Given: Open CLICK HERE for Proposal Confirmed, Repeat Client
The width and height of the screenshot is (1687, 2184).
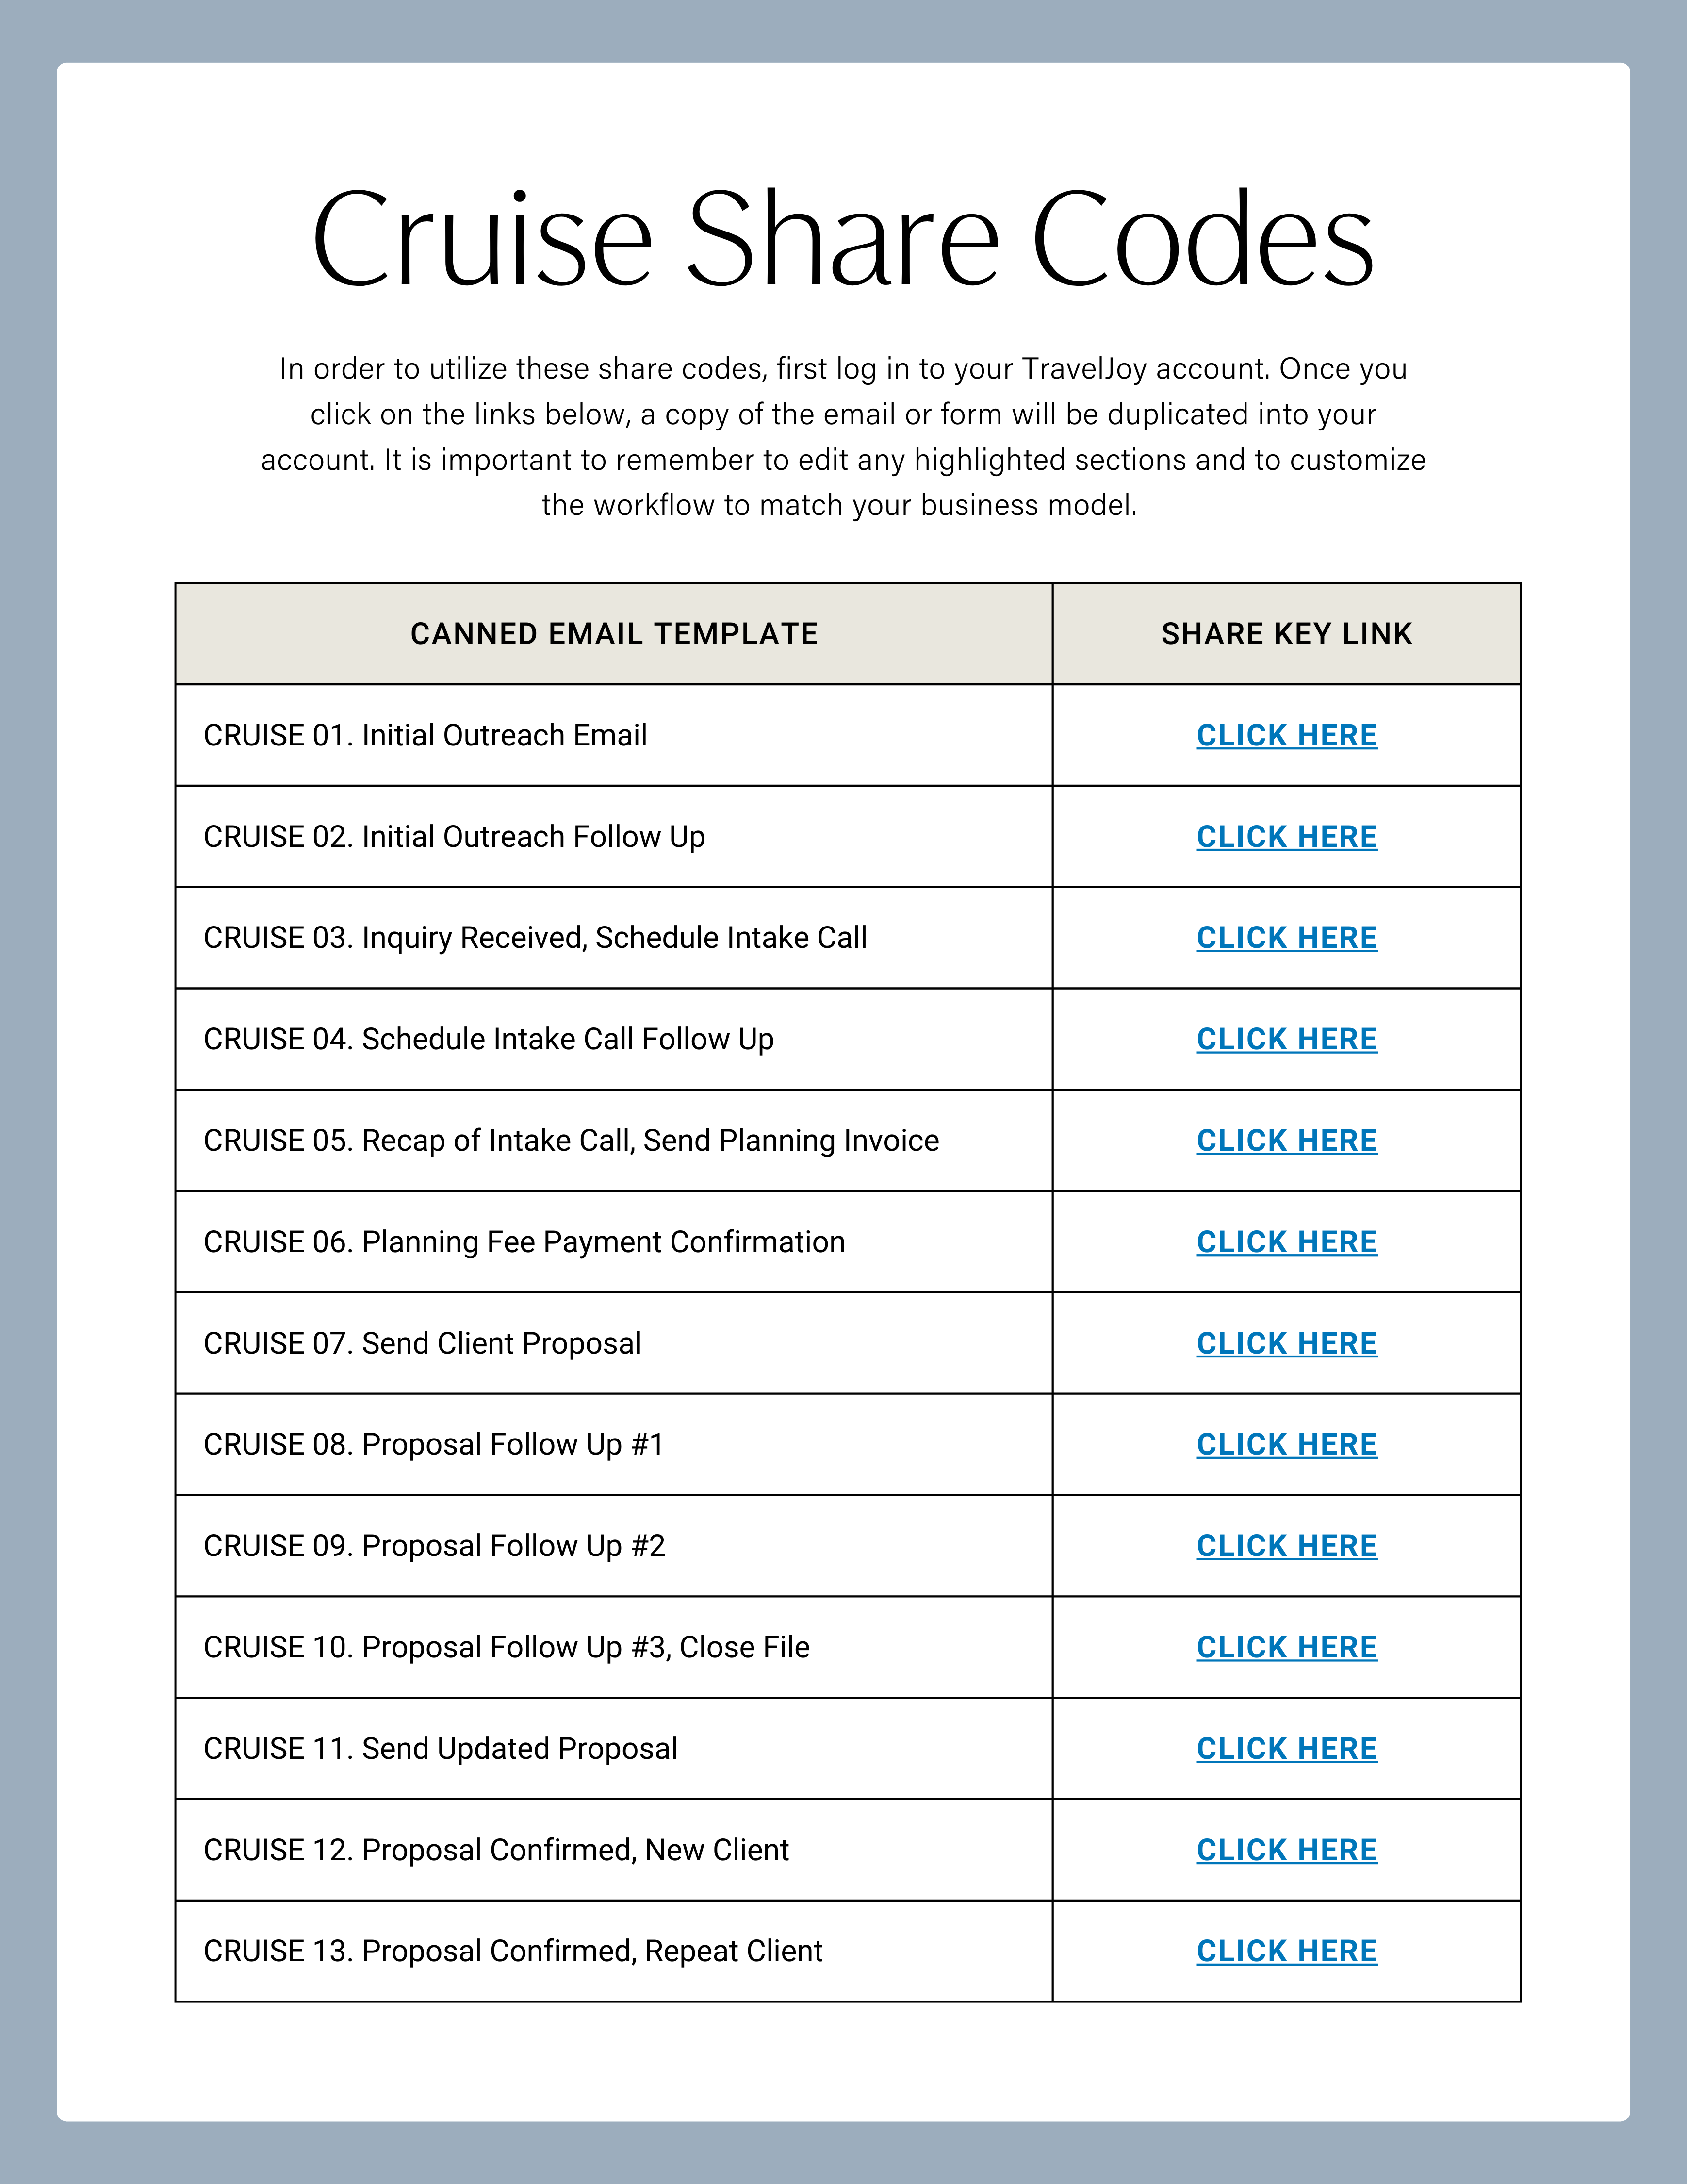Looking at the screenshot, I should [1286, 1951].
